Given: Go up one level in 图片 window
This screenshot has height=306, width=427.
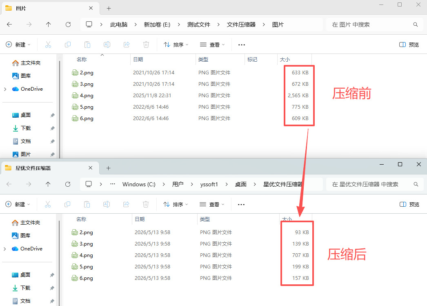Looking at the screenshot, I should [x=49, y=25].
